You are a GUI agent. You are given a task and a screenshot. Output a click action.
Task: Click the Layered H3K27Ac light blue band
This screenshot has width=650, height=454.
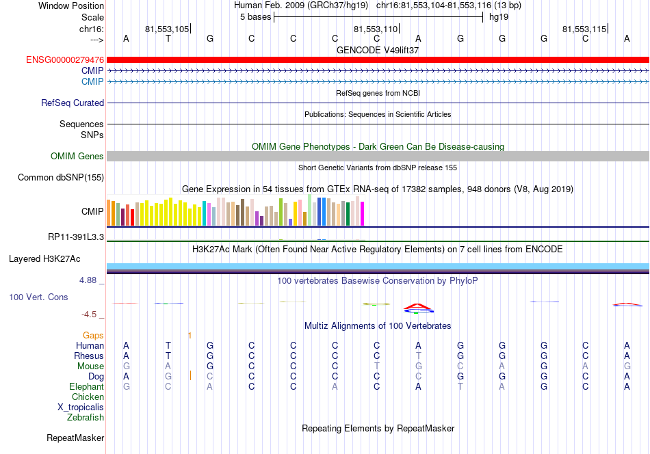pyautogui.click(x=378, y=266)
